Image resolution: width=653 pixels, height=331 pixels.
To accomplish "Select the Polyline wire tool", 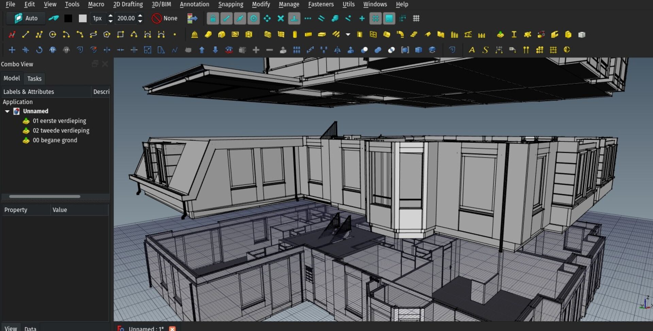I will [x=39, y=34].
